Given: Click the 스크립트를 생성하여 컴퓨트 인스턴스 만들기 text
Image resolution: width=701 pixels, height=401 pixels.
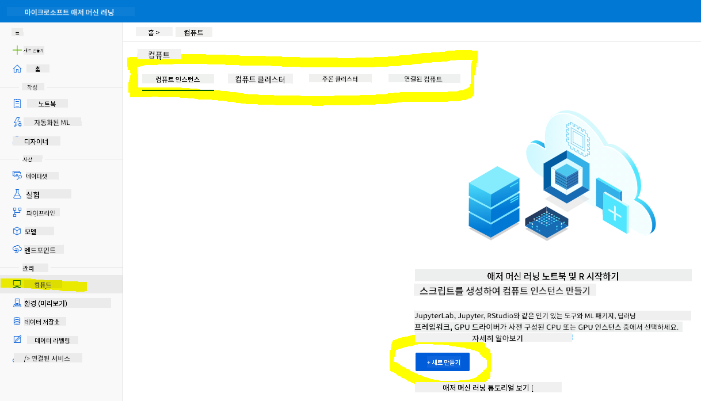Looking at the screenshot, I should [505, 290].
